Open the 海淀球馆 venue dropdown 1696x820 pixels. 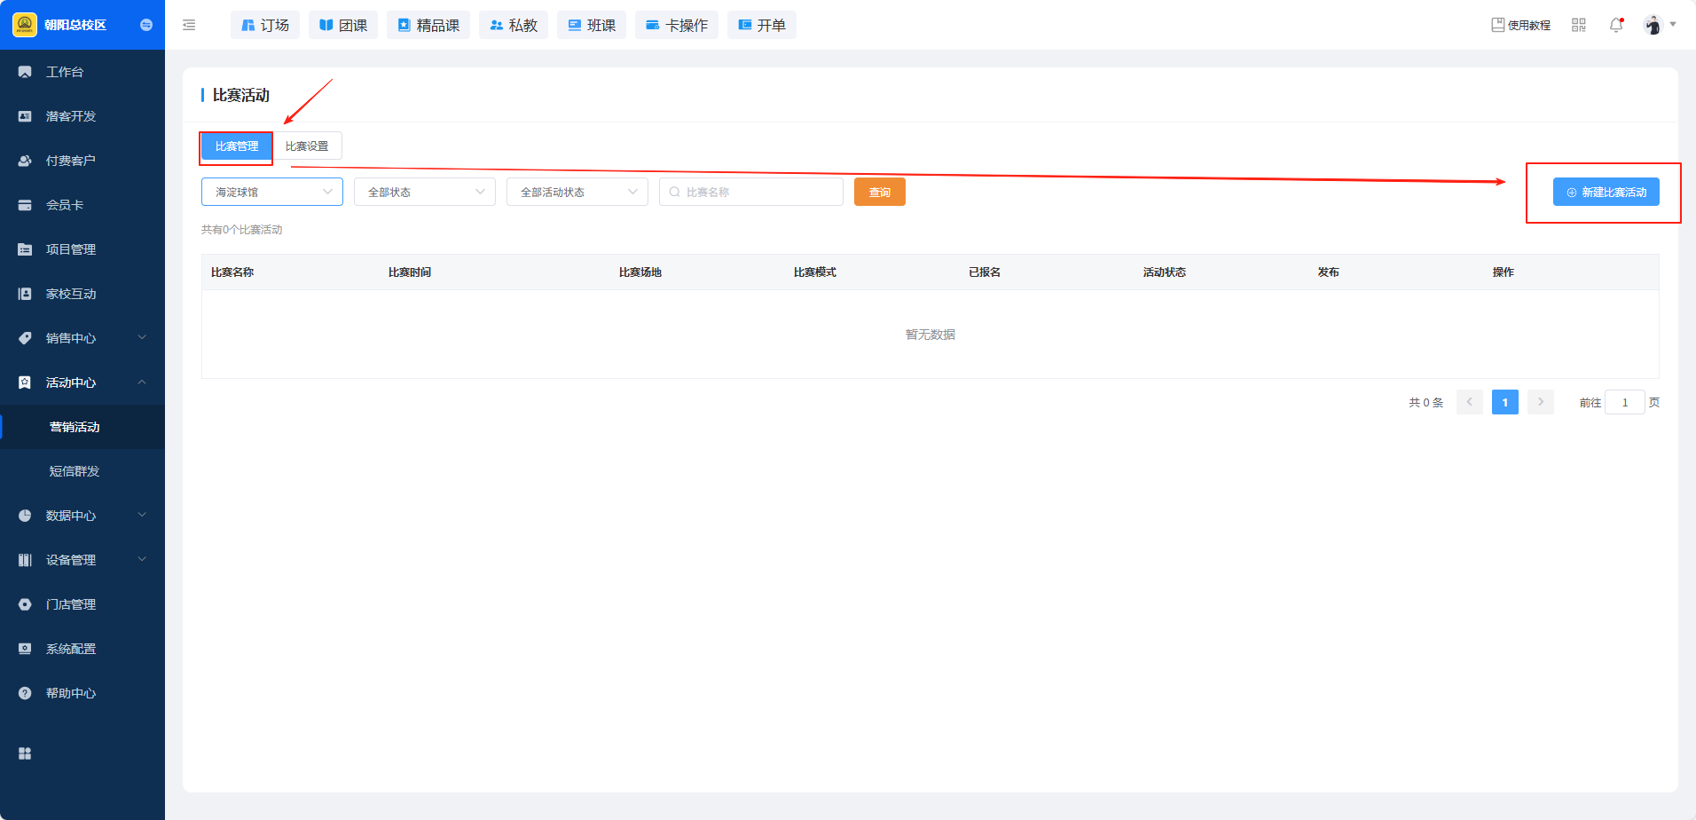271,192
